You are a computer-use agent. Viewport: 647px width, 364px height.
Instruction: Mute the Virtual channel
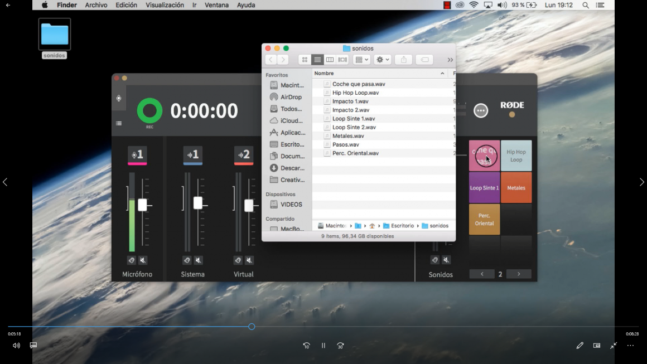(249, 260)
